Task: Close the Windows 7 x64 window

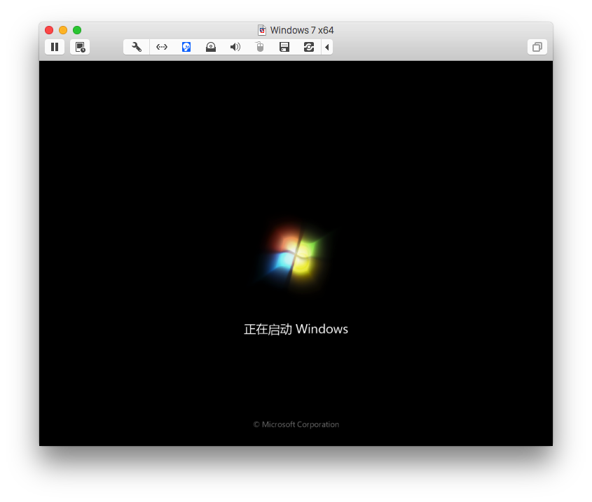Action: tap(49, 30)
